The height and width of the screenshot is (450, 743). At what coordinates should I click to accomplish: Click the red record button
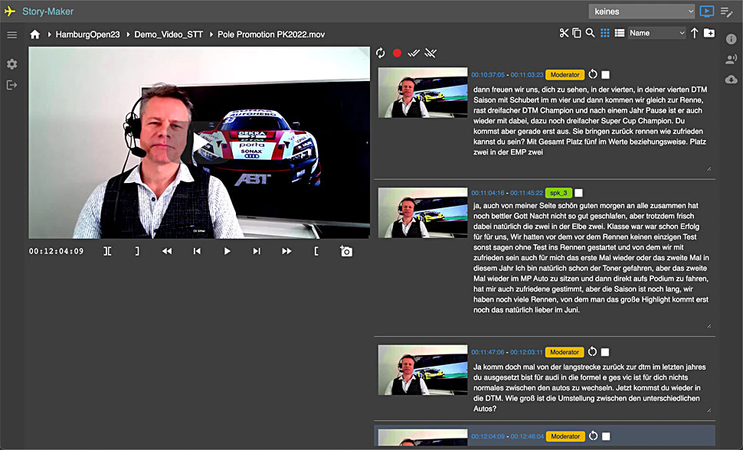tap(397, 53)
